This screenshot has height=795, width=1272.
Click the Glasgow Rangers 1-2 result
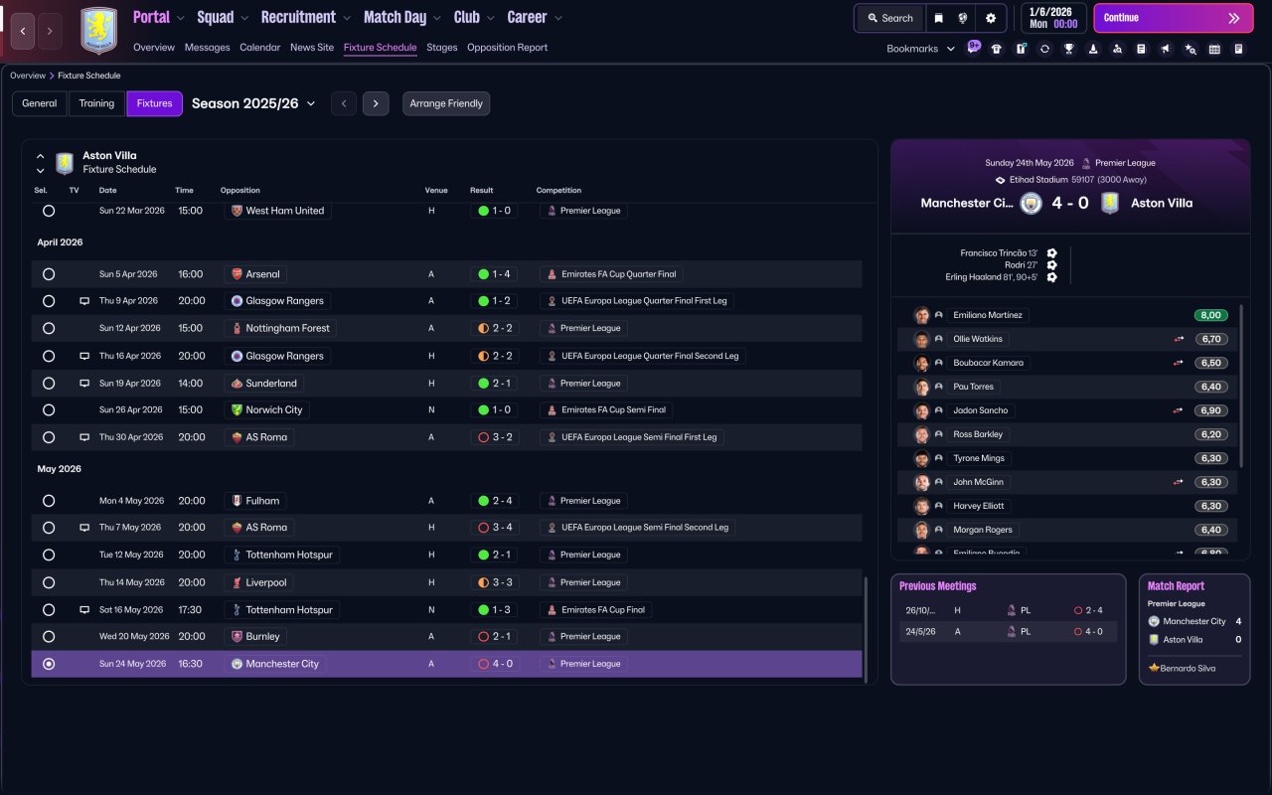(x=494, y=301)
